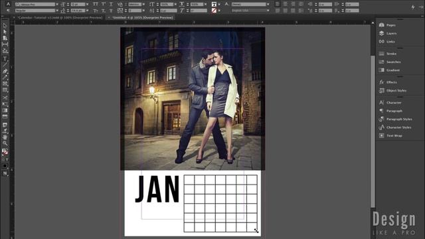Select the Content Collector tool

pos(5,50)
